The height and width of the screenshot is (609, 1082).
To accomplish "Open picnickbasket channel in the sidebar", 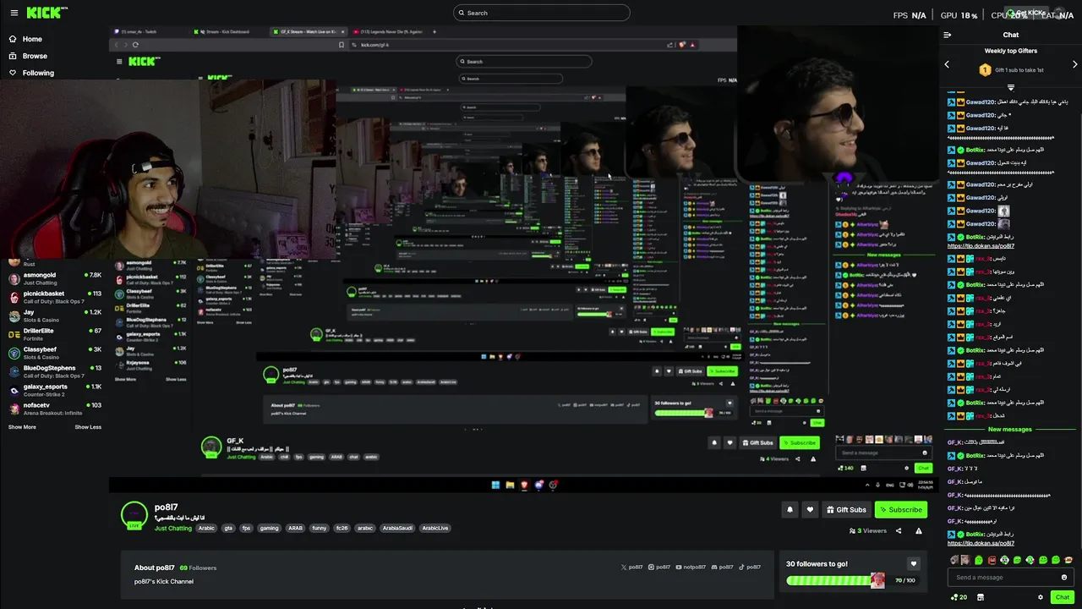I will 54,297.
